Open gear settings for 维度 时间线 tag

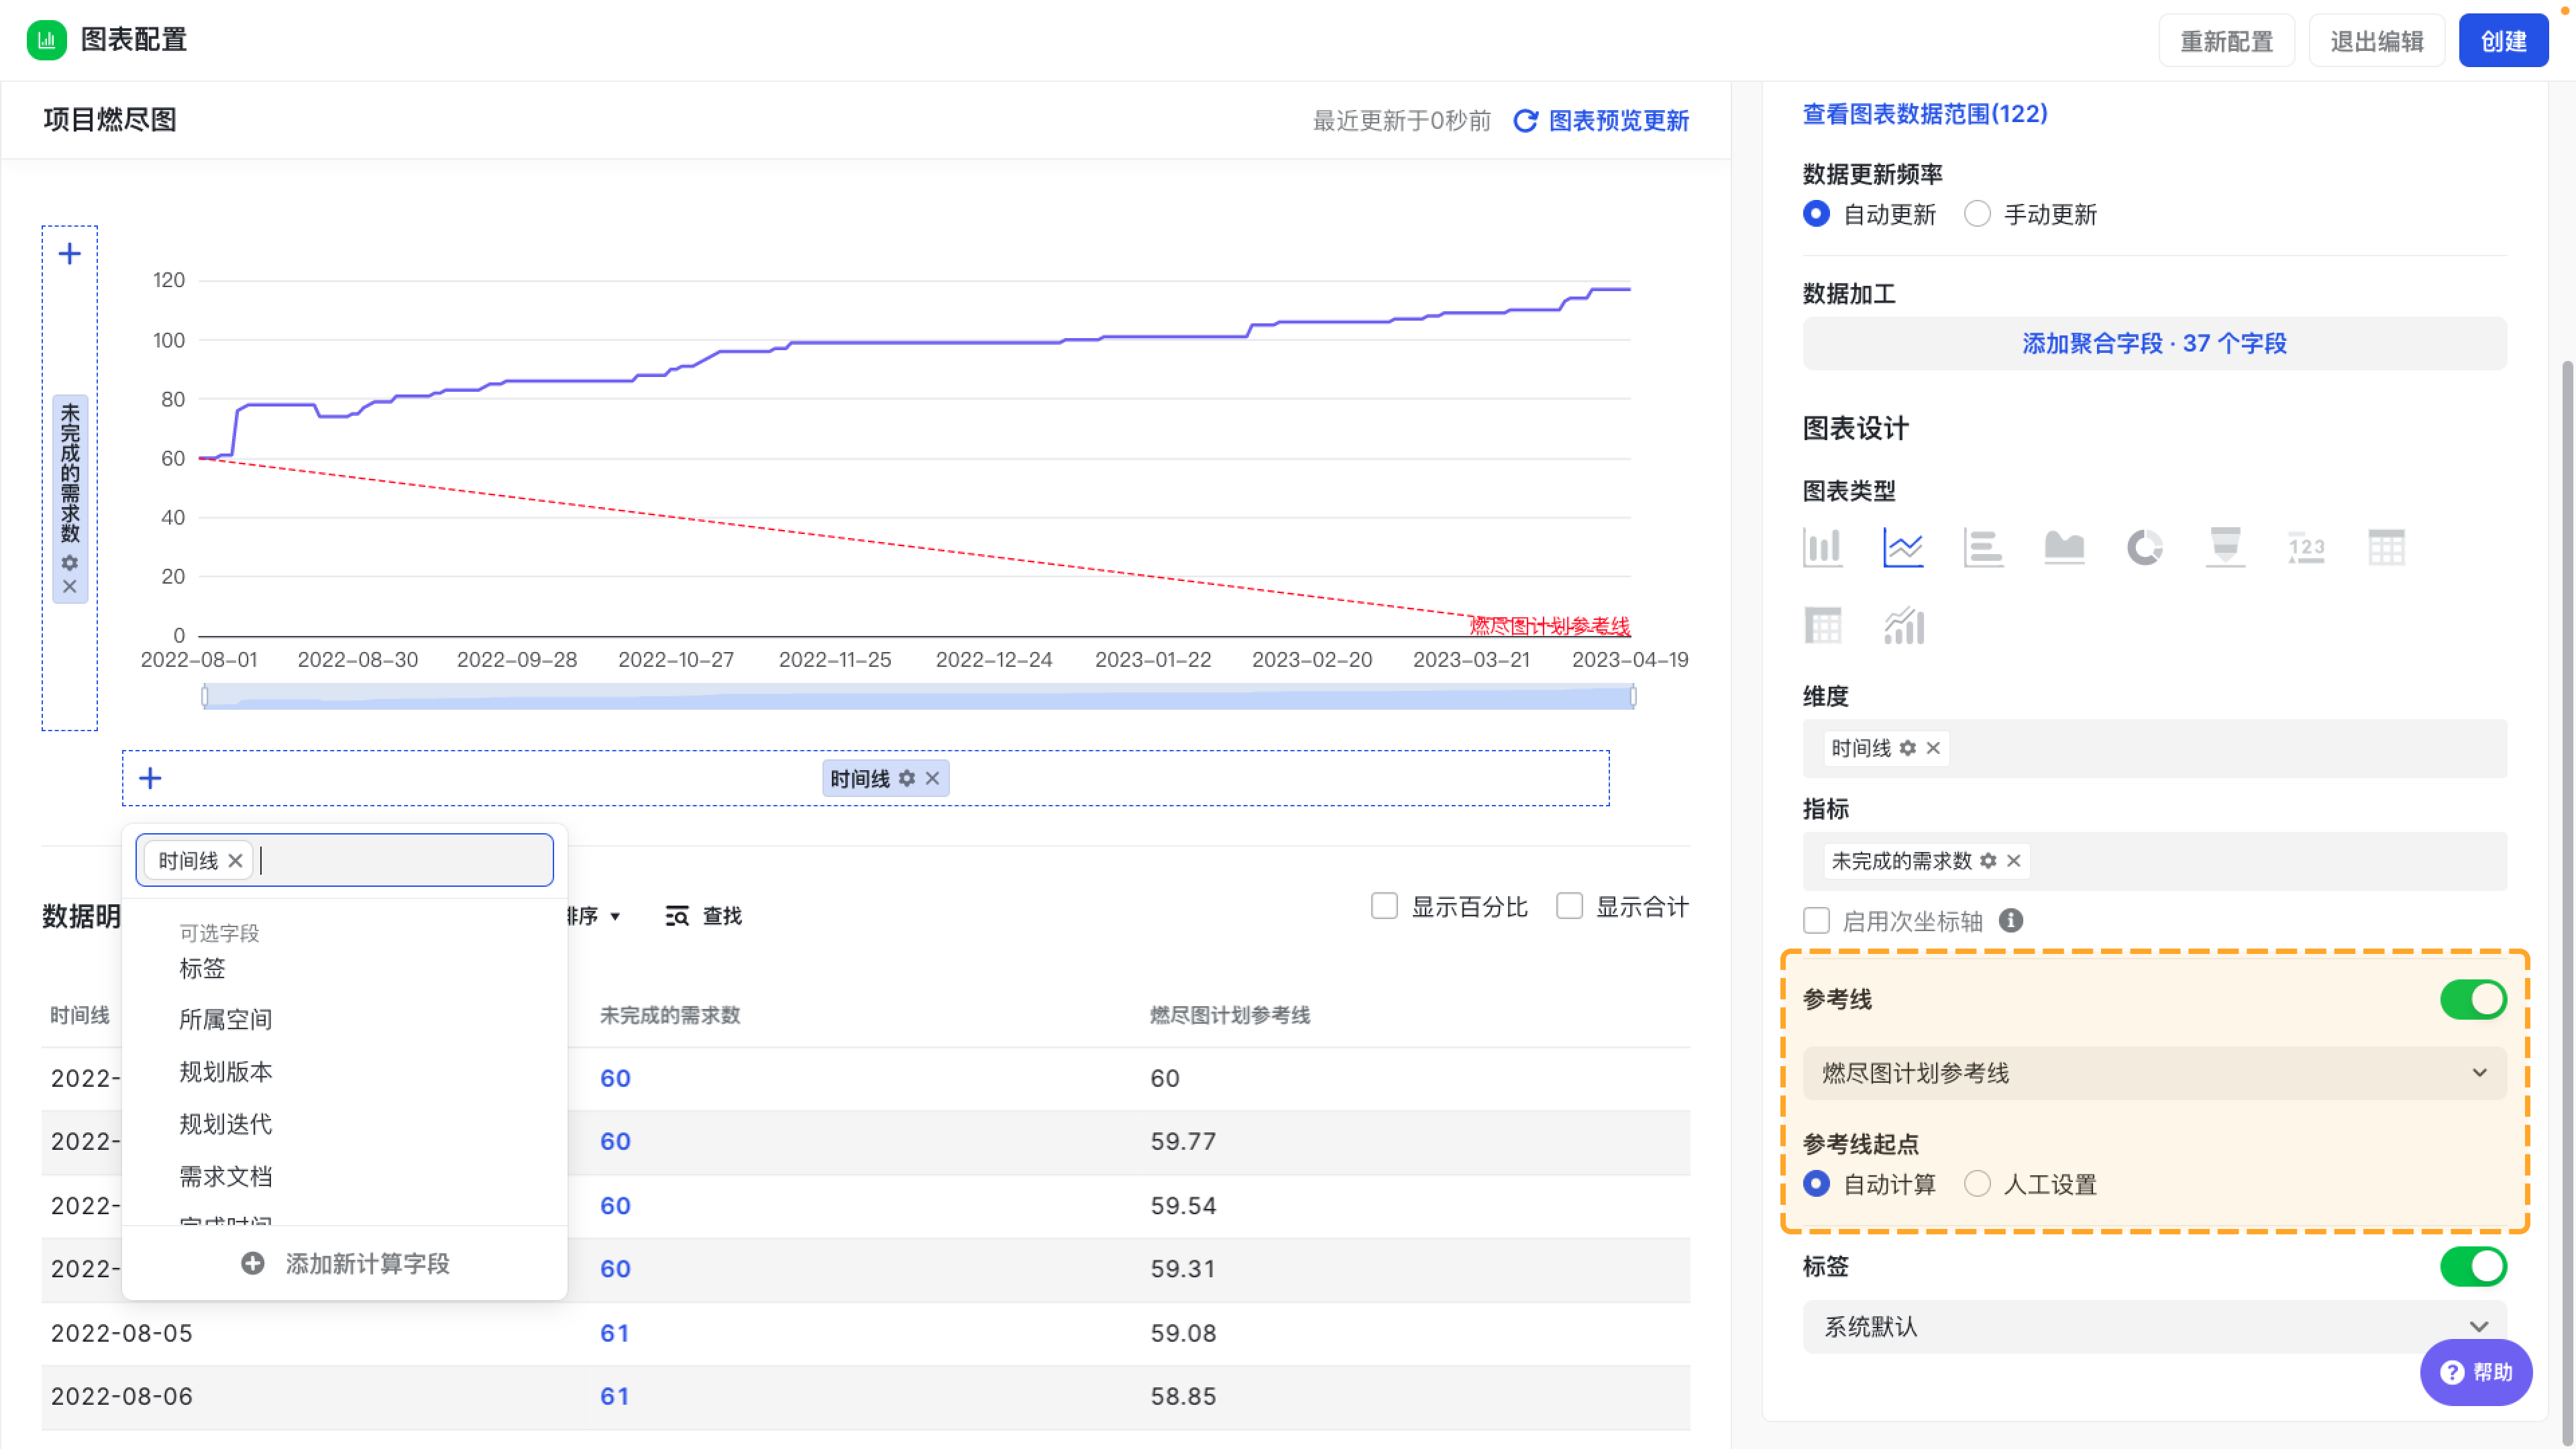pyautogui.click(x=1908, y=748)
